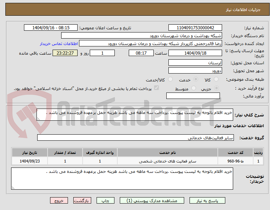Click the واحد اندازه گیری column header
270x210 pixels.
[100, 152]
